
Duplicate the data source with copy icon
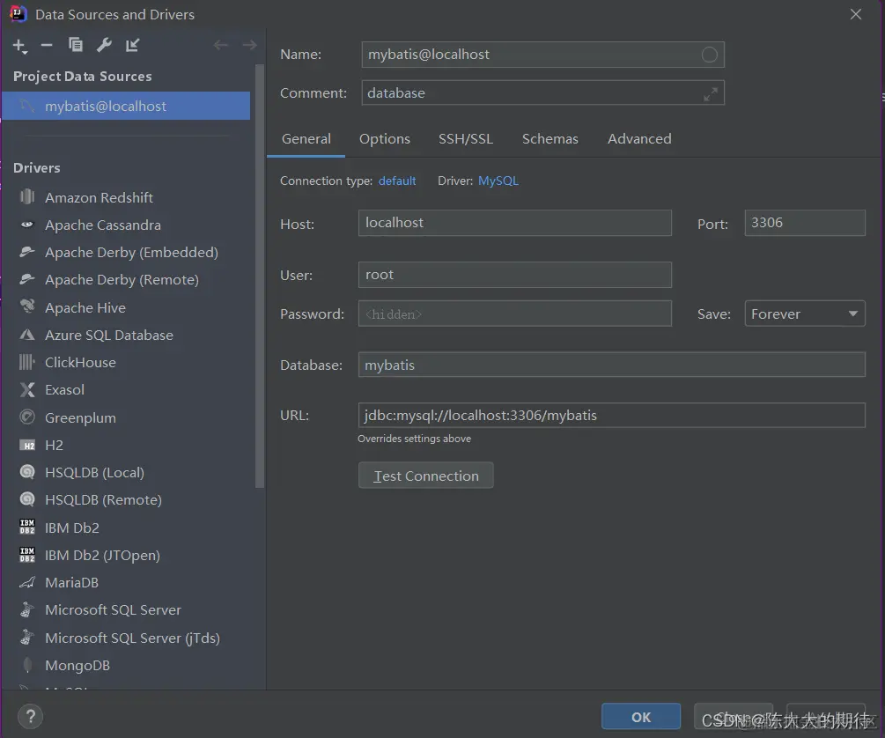(75, 45)
